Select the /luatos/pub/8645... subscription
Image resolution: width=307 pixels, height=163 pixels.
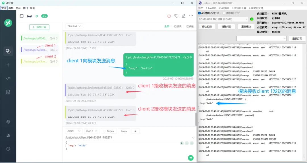tap(39, 38)
